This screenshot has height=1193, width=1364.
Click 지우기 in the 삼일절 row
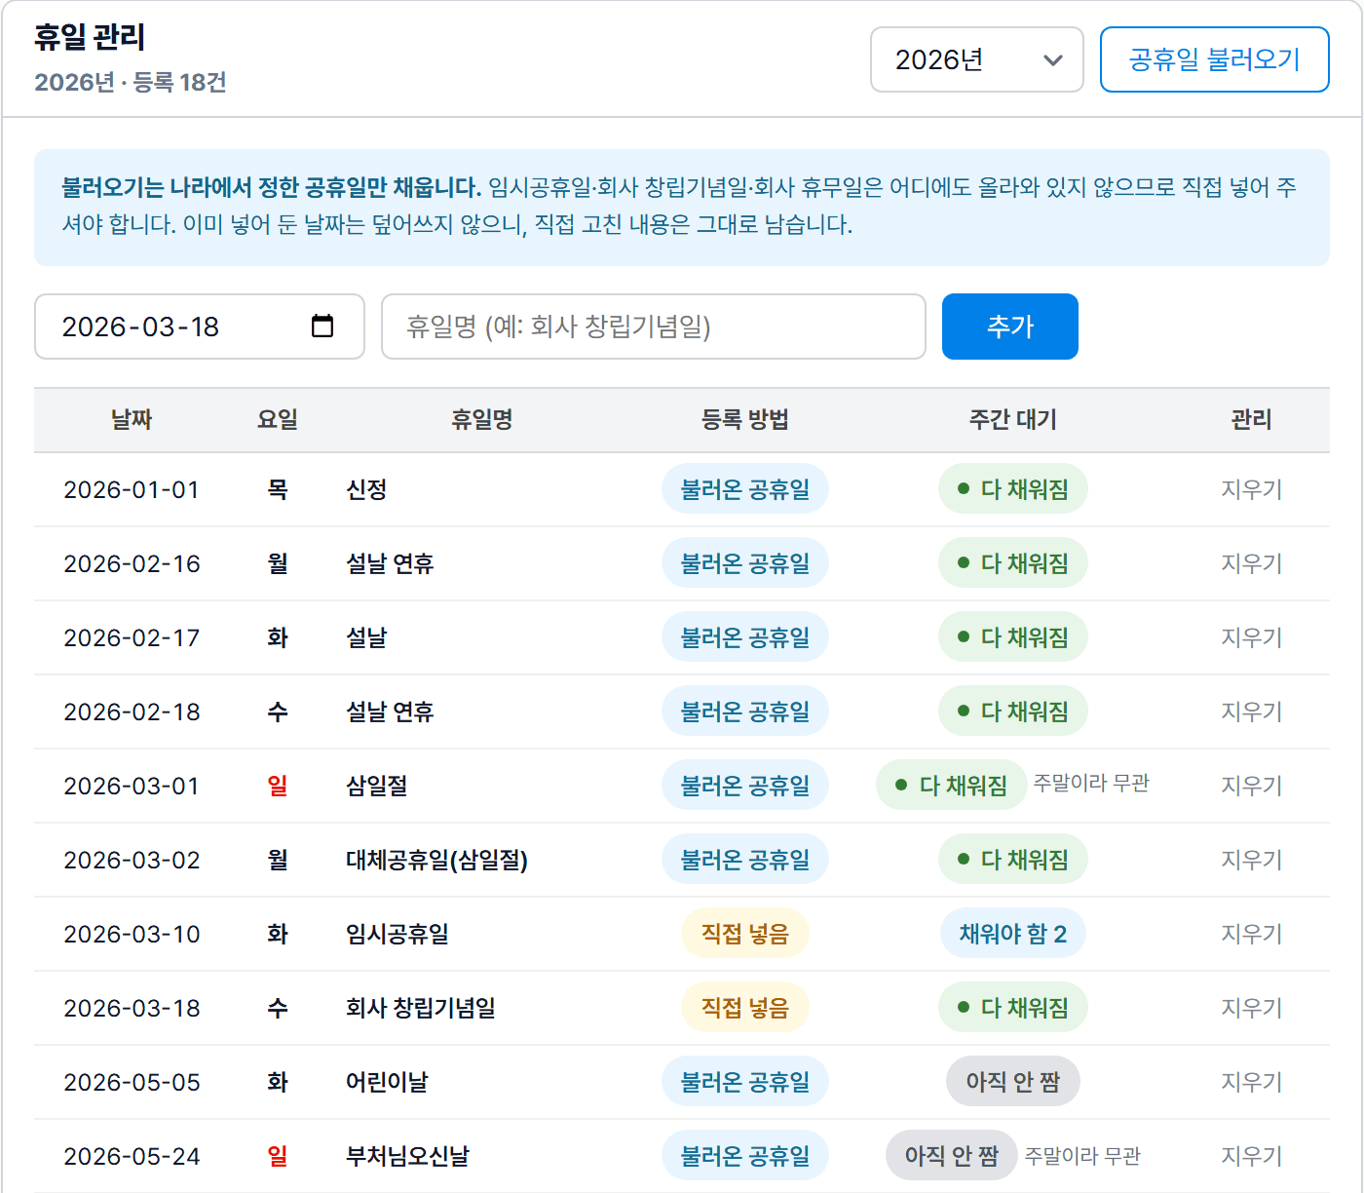[1251, 786]
